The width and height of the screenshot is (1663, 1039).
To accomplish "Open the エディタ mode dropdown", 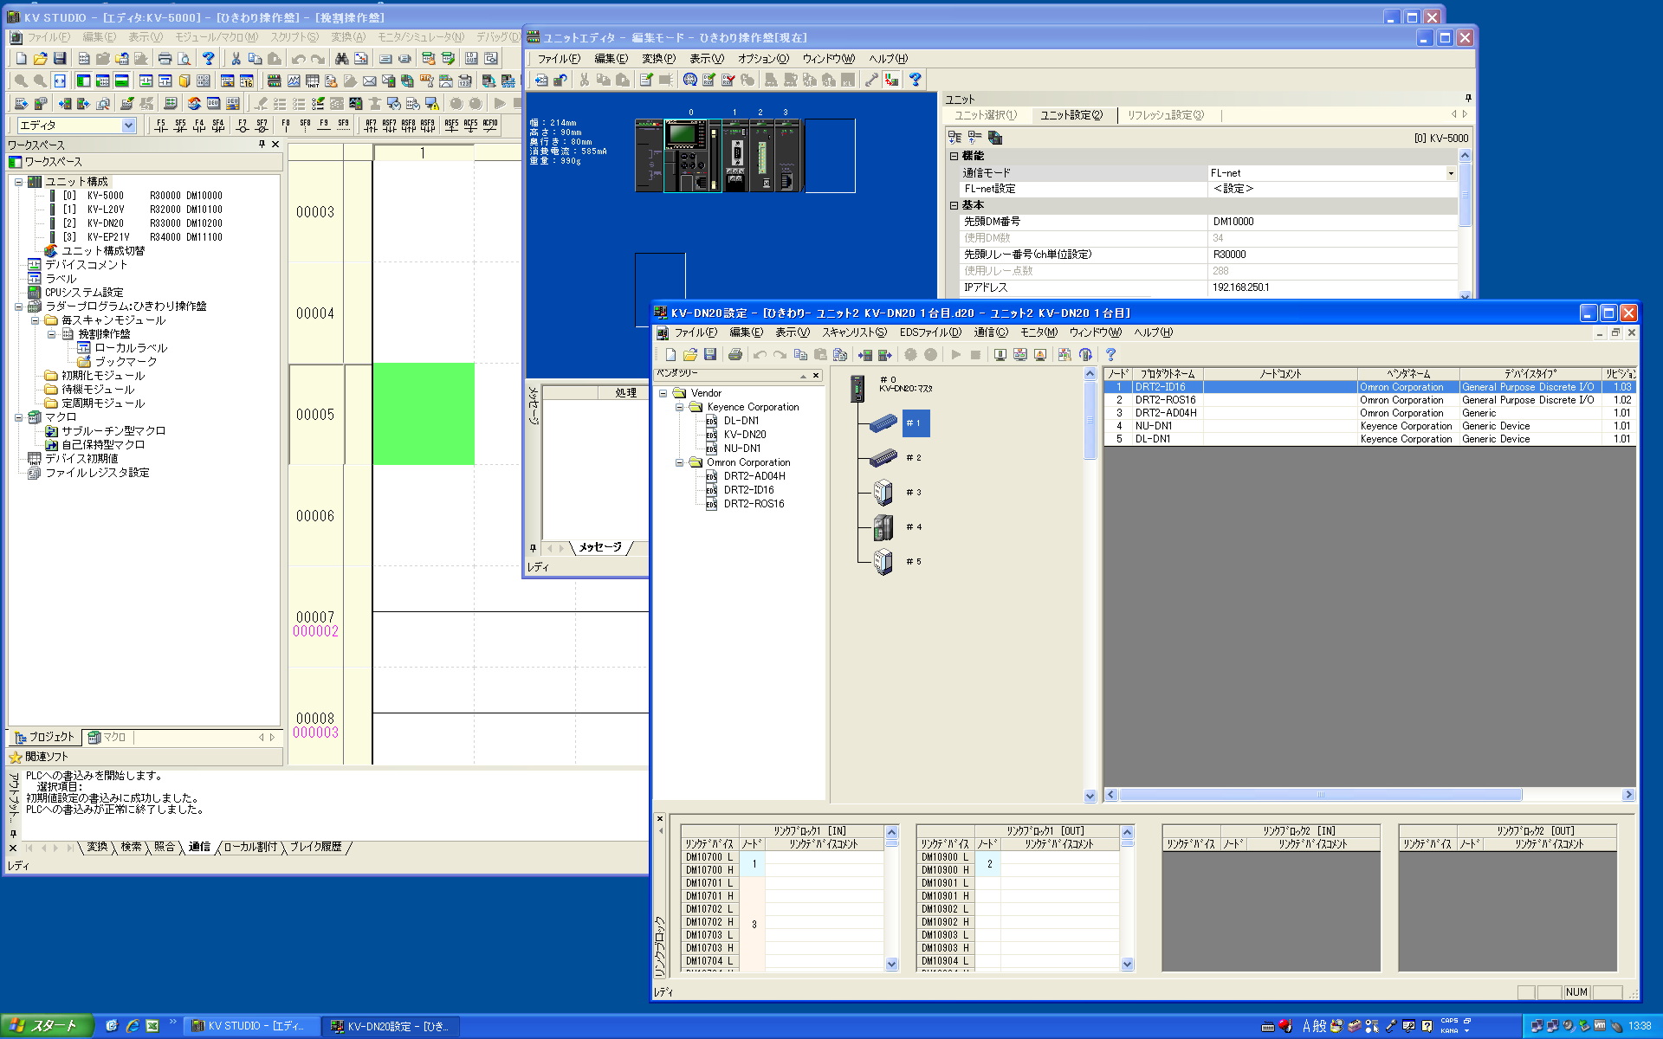I will 129,126.
